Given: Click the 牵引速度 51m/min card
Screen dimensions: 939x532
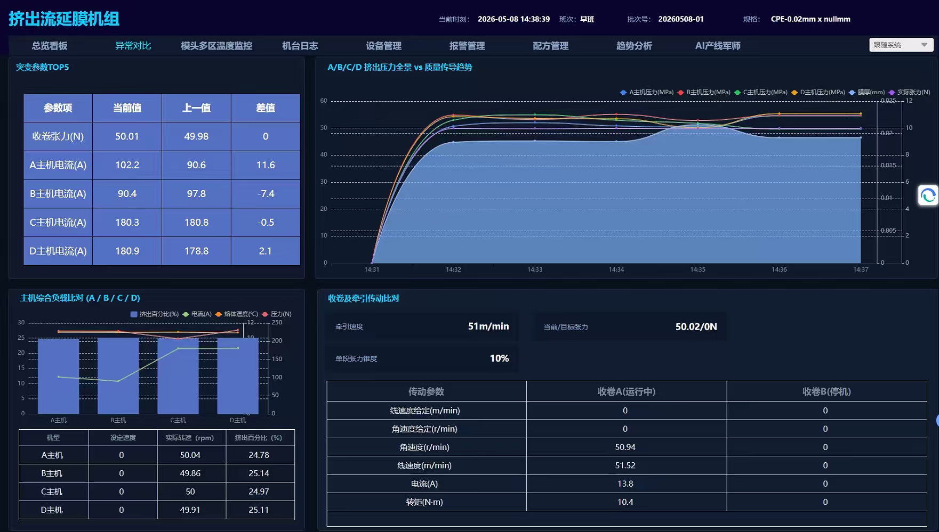Looking at the screenshot, I should tap(422, 326).
